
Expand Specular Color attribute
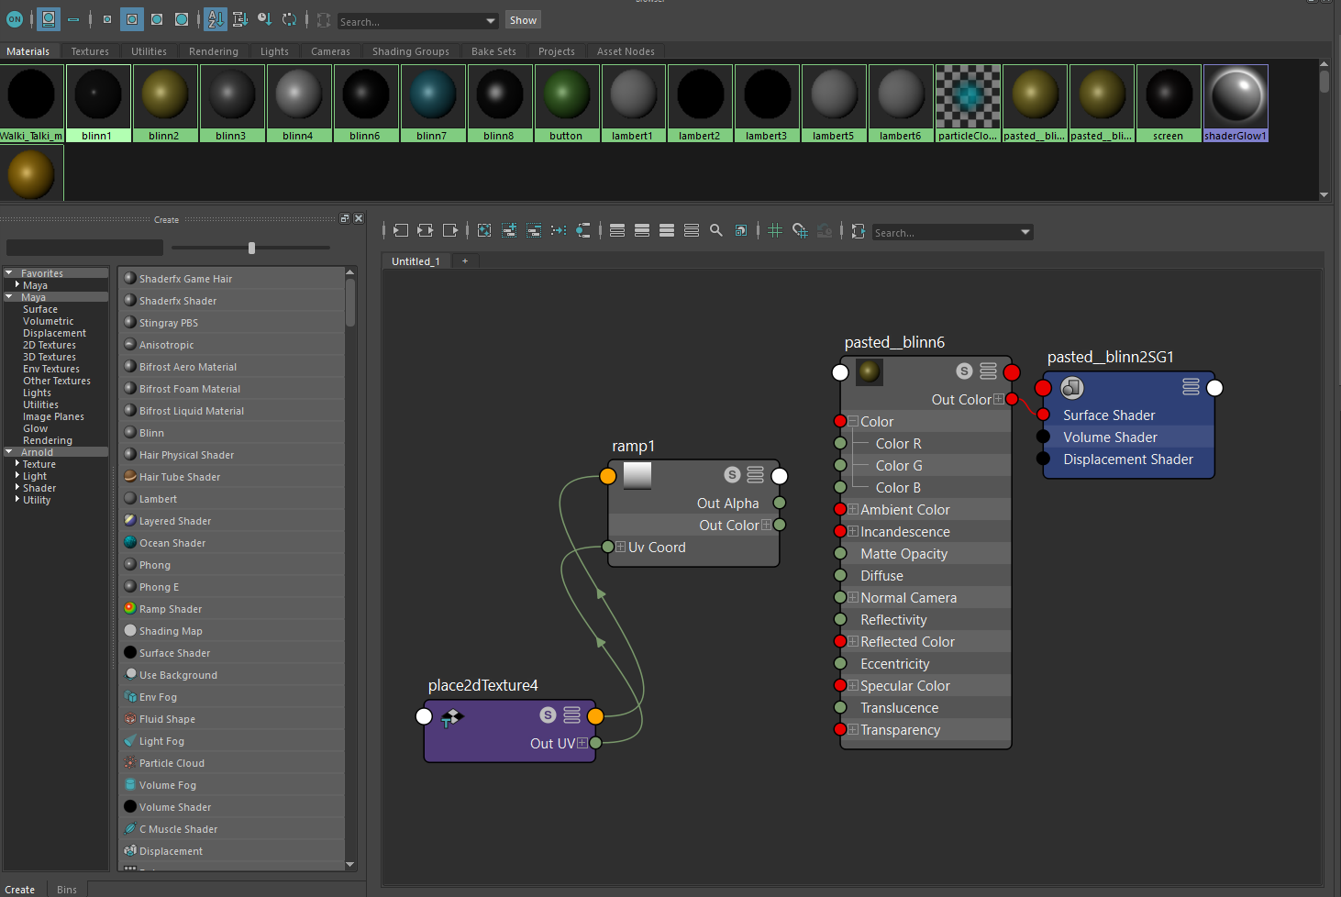pyautogui.click(x=853, y=685)
